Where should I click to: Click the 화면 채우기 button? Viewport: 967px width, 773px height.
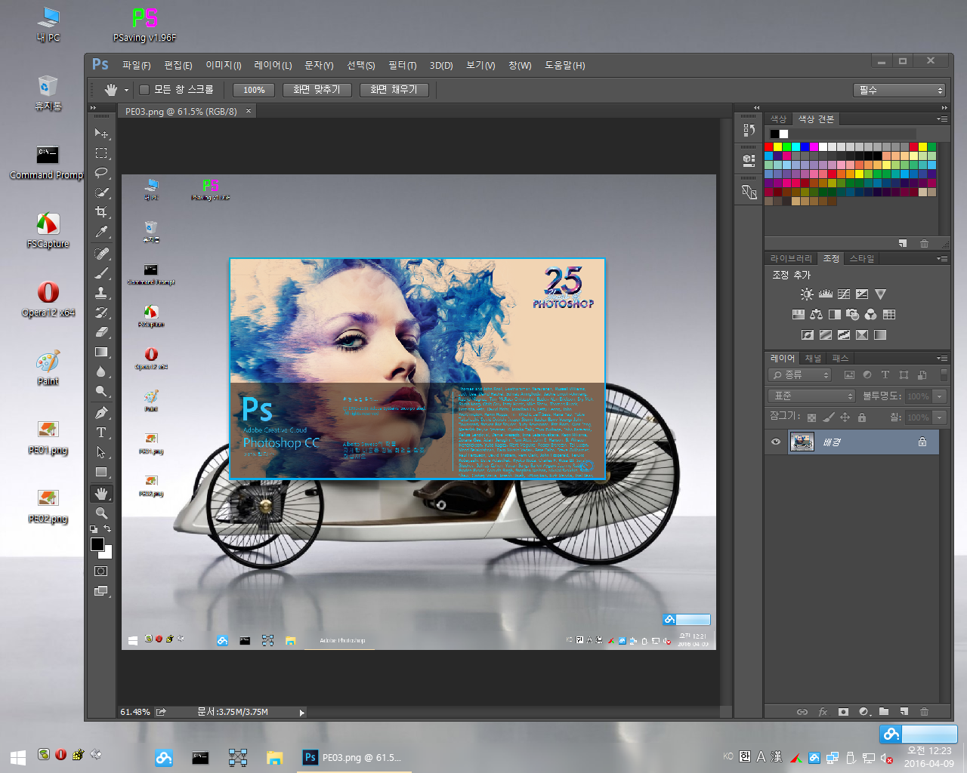394,90
